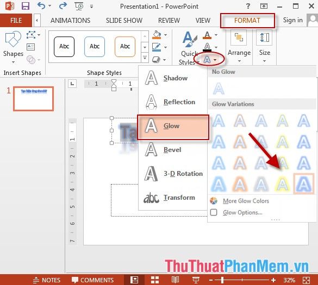
Task: Switch to REVIEW tab
Action: coord(169,20)
